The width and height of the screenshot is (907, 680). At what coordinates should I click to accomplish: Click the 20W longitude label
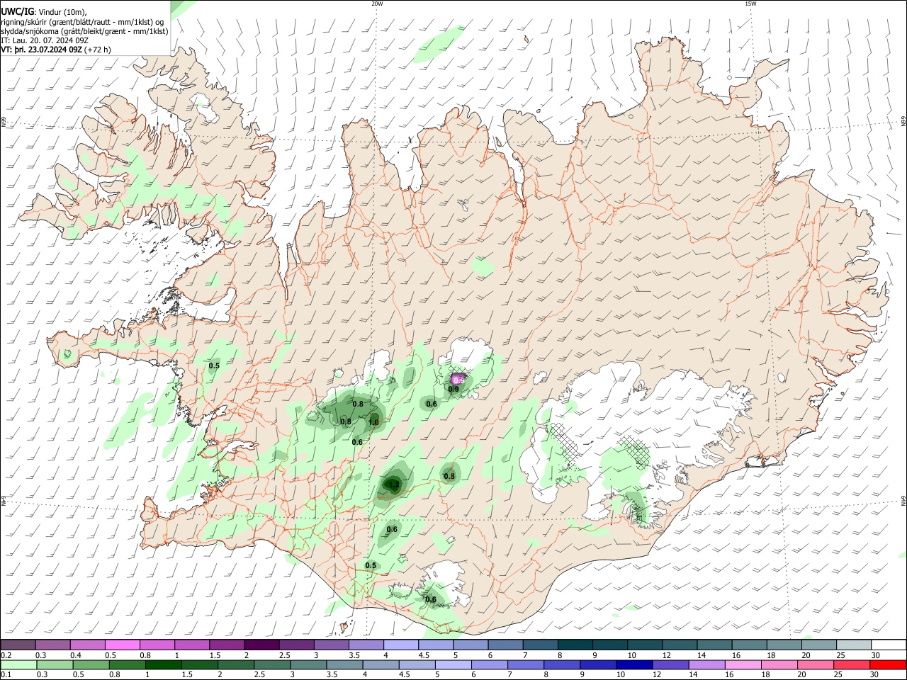click(377, 4)
